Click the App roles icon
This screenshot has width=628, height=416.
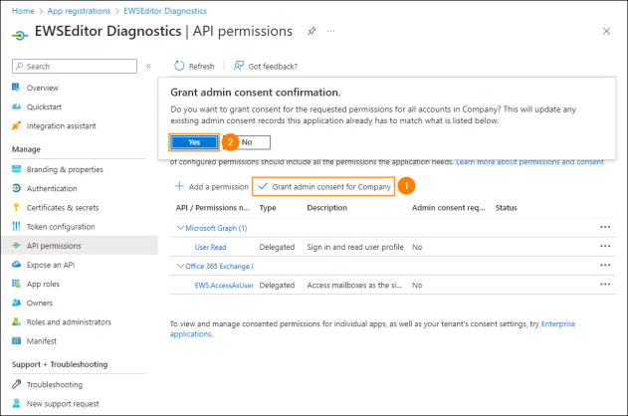point(16,284)
